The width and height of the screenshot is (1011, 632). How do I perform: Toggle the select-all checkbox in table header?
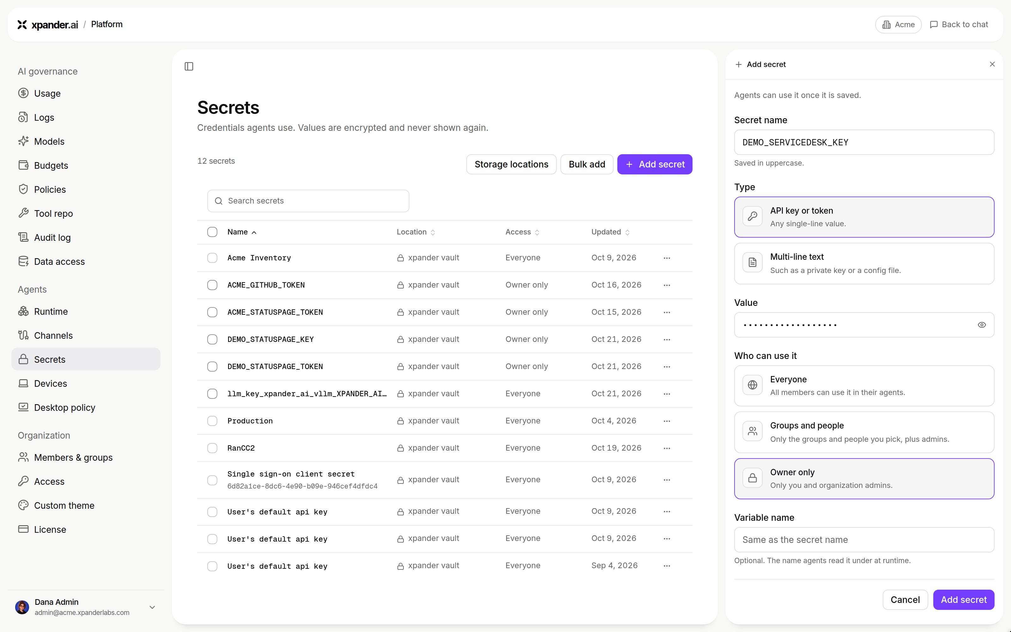pyautogui.click(x=212, y=232)
